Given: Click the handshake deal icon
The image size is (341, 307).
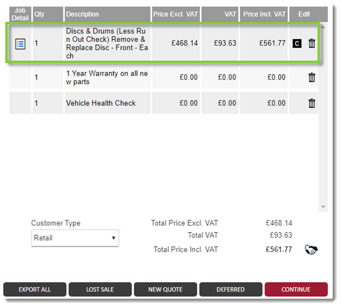Looking at the screenshot, I should [x=311, y=249].
